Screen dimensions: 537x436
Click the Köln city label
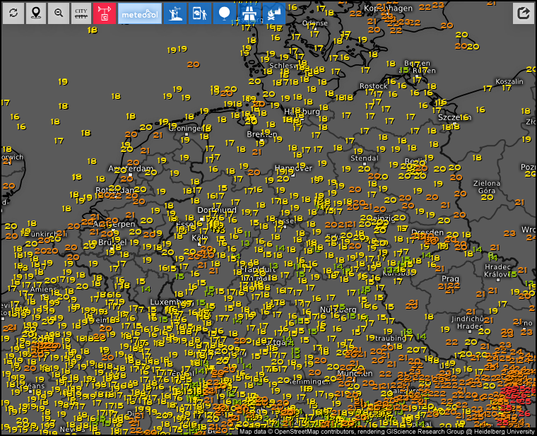coord(200,237)
